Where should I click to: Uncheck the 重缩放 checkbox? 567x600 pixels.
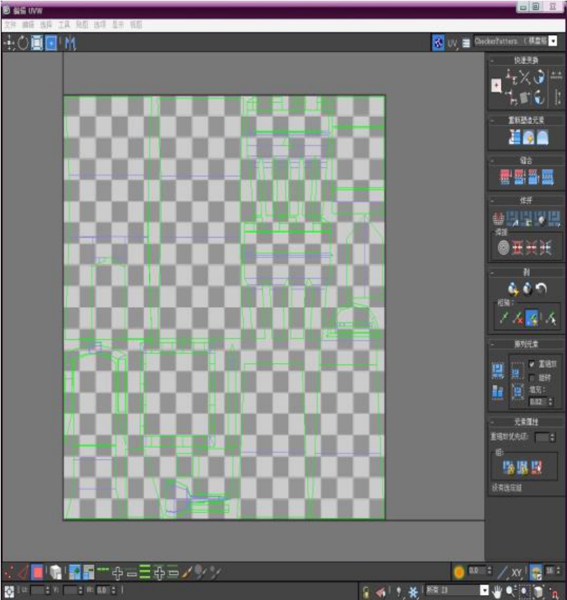[x=531, y=364]
